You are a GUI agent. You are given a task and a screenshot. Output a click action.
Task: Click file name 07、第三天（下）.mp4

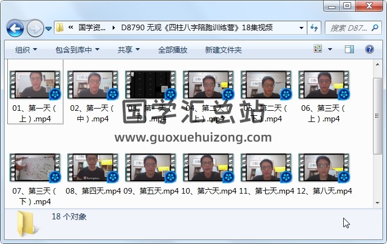tap(35, 196)
